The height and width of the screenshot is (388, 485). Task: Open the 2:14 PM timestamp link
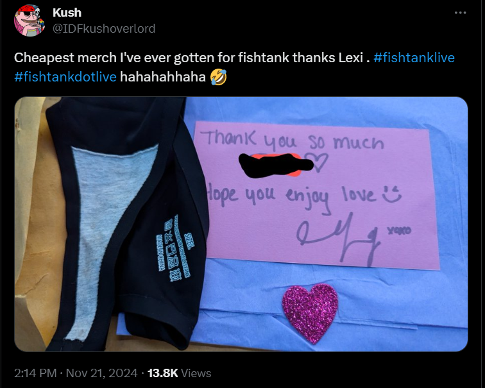click(x=35, y=373)
